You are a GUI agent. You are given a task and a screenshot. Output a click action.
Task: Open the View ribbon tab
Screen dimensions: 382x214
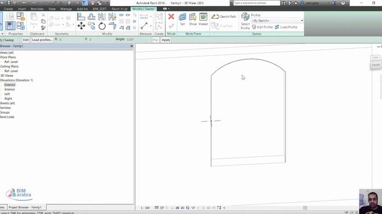click(52, 9)
